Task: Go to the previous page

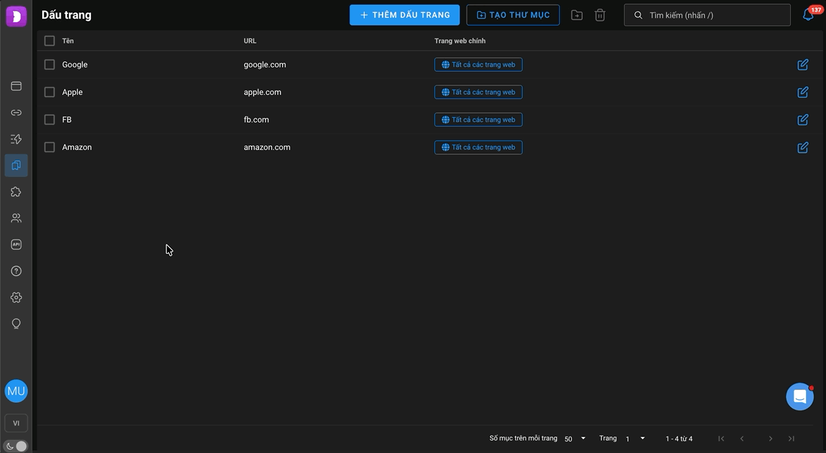Action: [743, 439]
